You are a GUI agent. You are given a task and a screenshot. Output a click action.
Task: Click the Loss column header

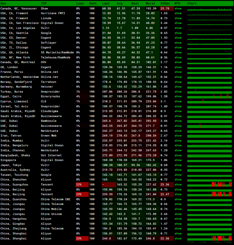point(80,3)
